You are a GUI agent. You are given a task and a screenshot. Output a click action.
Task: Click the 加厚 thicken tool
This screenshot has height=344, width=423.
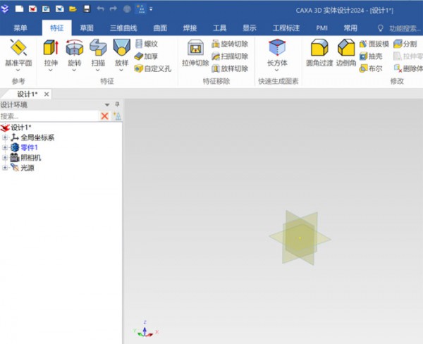pos(146,56)
